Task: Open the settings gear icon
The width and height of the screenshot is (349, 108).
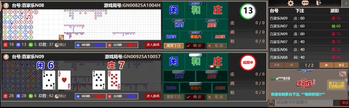Action: pyautogui.click(x=291, y=3)
